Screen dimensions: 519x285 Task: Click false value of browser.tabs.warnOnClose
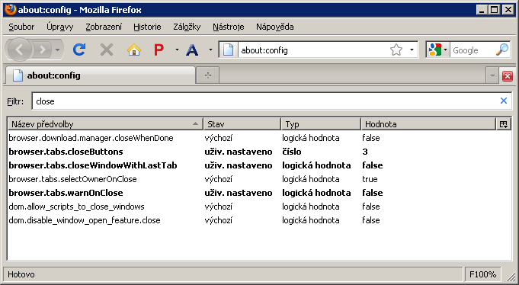(373, 193)
